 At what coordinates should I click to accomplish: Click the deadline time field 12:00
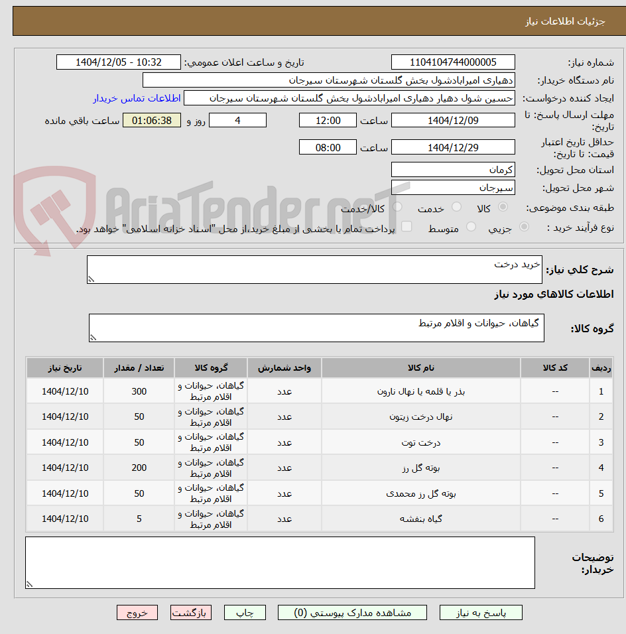tap(328, 121)
